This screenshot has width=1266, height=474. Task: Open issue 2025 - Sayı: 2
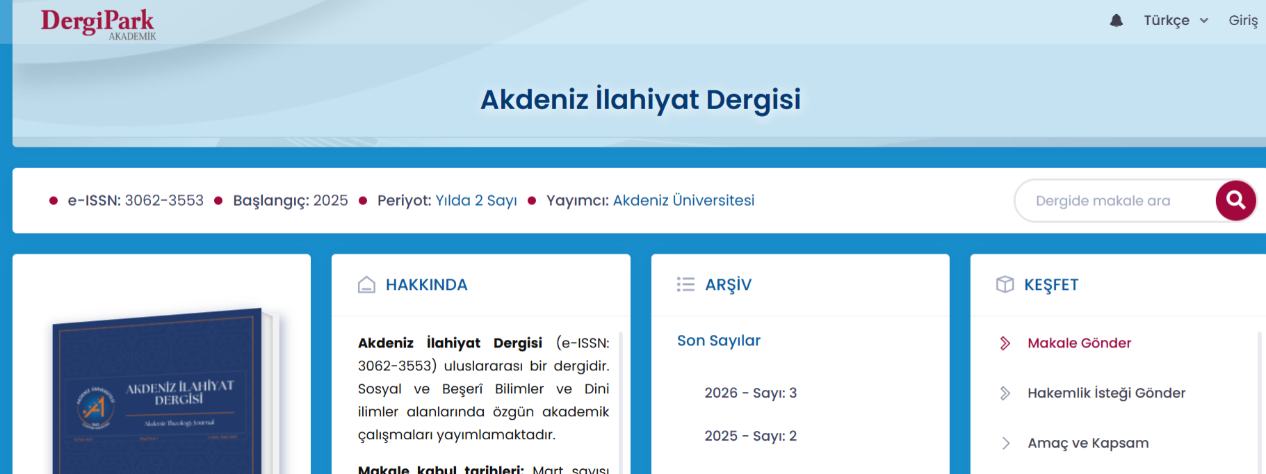pyautogui.click(x=750, y=436)
